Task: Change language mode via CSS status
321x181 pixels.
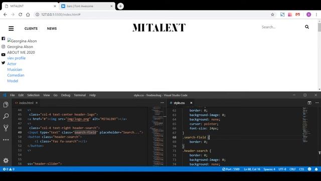Action: tap(301, 169)
